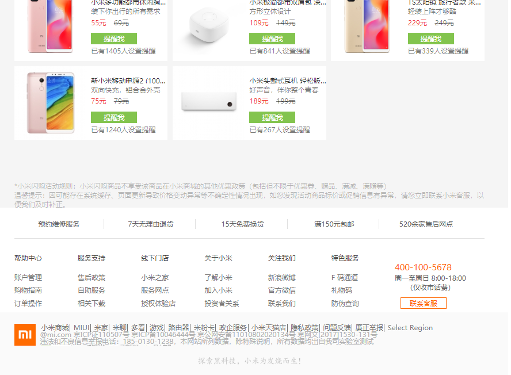511x375 pixels.
Task: Open 联系我们 footer link
Action: tap(281, 303)
